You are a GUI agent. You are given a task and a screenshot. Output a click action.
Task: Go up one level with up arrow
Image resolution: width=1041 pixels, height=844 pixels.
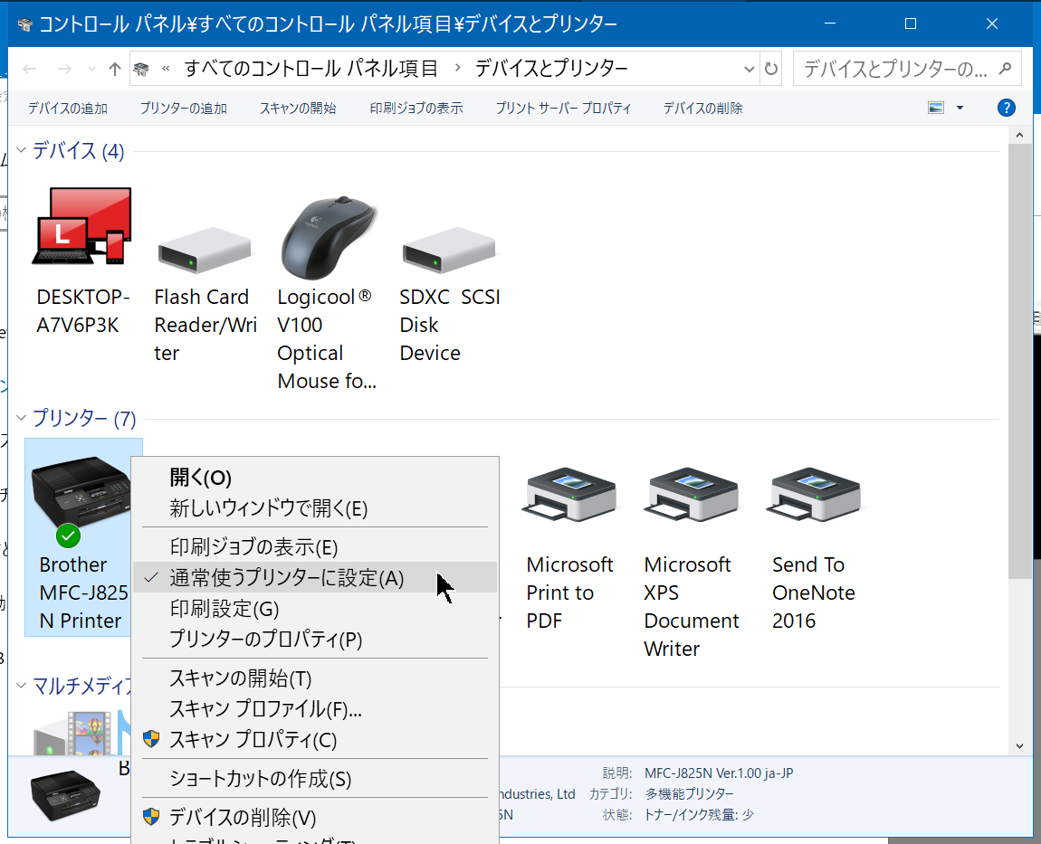[115, 69]
